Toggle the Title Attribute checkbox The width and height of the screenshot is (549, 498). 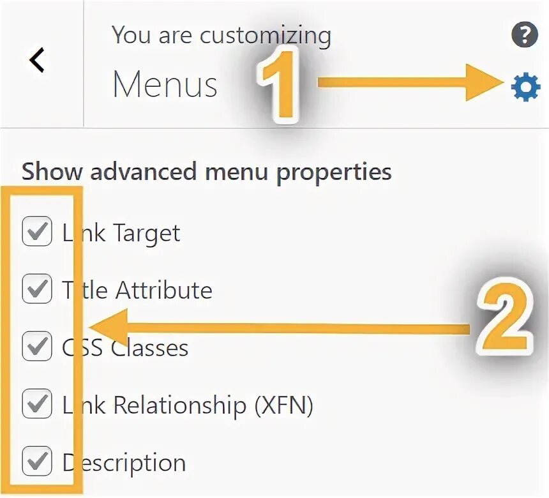pos(36,290)
